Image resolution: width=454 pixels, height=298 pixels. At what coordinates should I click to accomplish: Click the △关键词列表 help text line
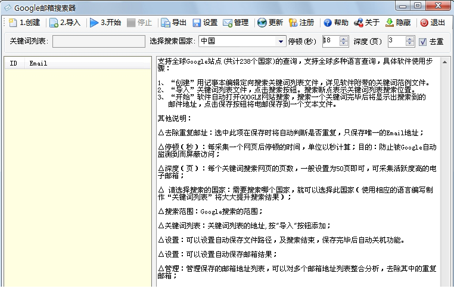(x=244, y=226)
